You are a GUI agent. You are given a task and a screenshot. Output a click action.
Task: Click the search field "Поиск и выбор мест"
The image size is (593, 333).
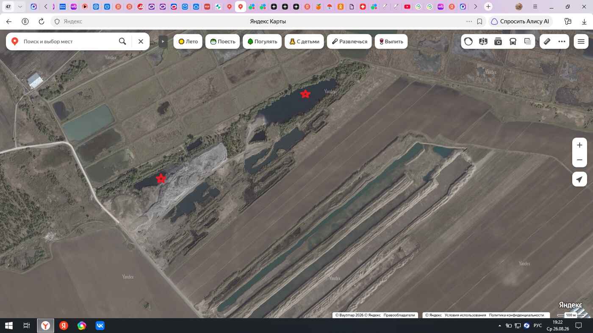point(68,41)
